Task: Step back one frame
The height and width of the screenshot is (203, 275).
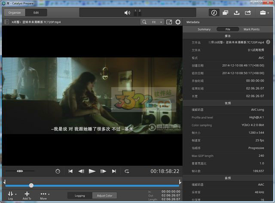Action: [x=81, y=171]
